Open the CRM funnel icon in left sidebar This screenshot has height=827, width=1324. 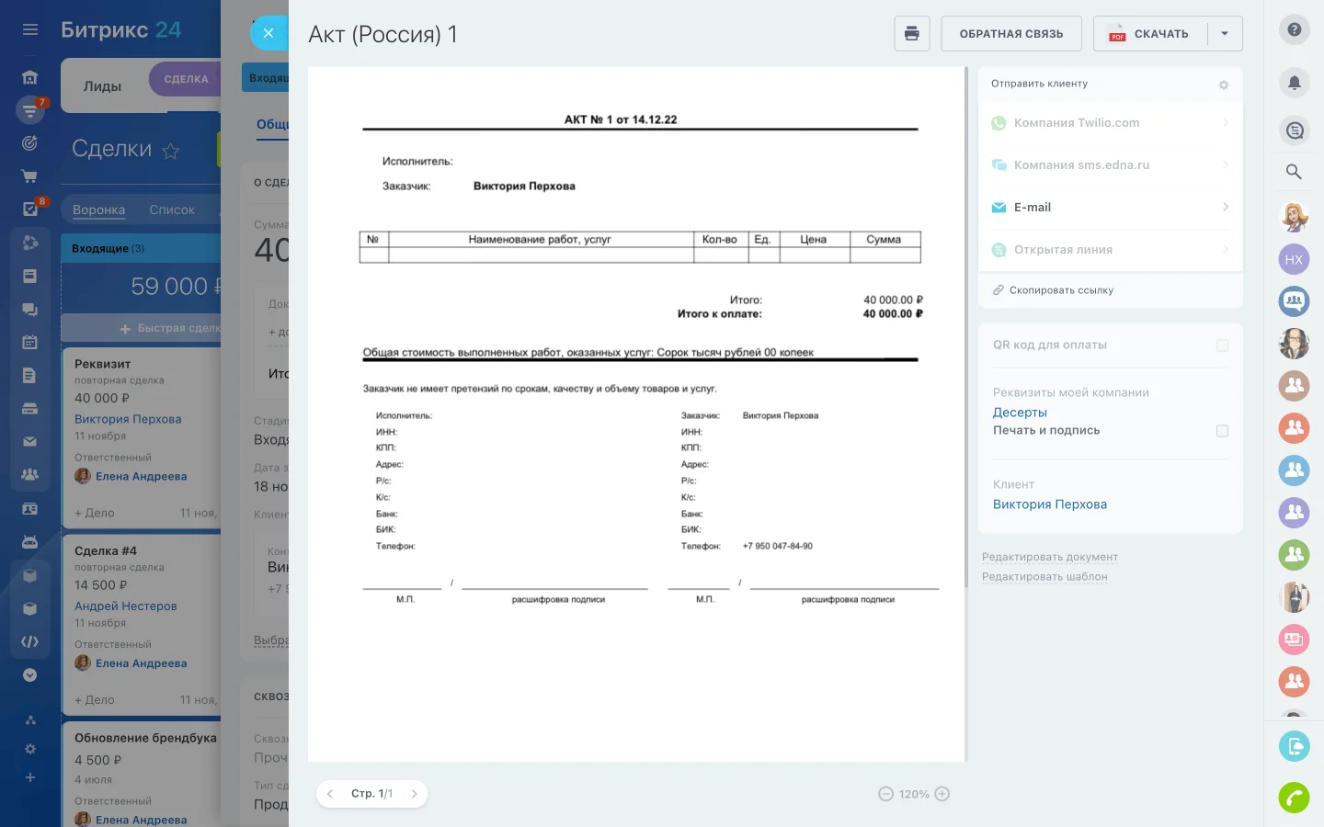[29, 109]
